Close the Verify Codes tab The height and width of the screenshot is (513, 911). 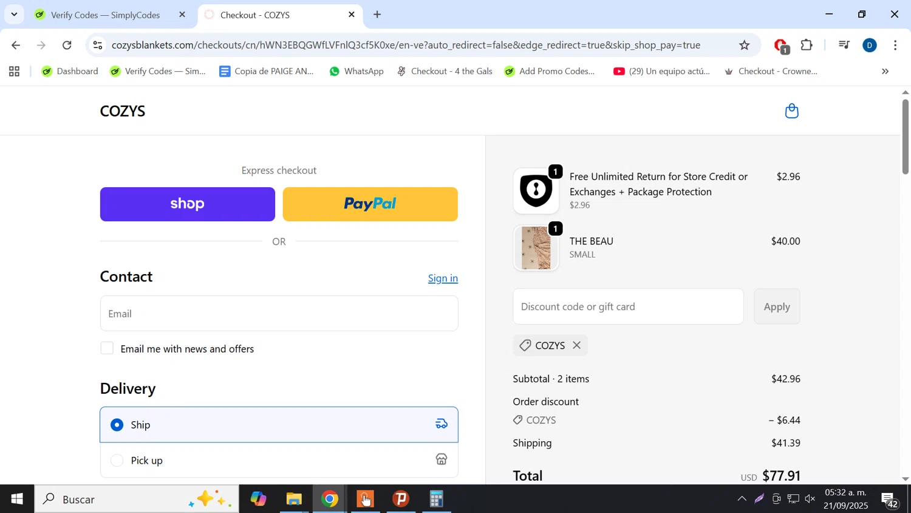tap(182, 15)
